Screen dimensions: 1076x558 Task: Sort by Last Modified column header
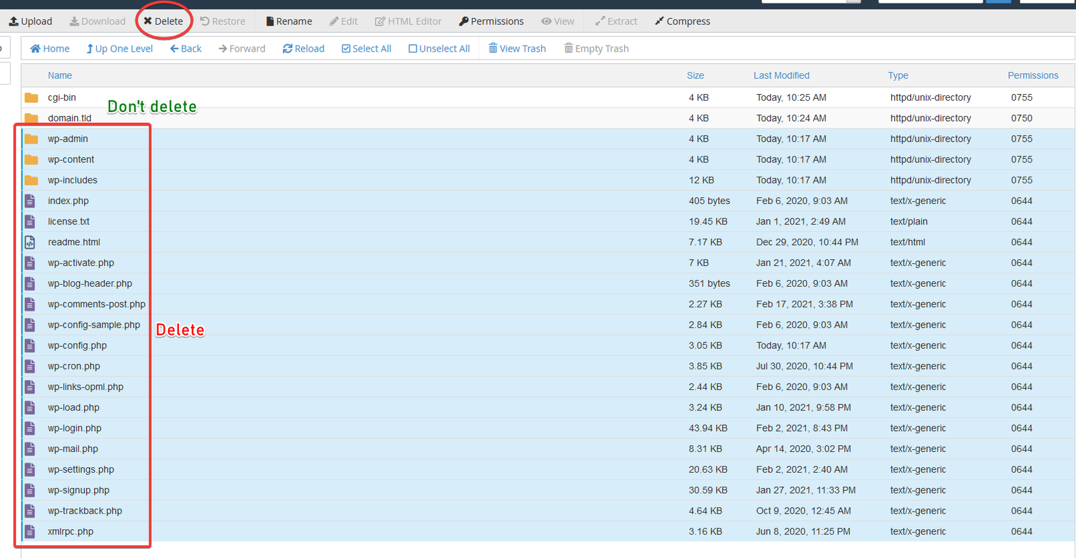point(781,75)
